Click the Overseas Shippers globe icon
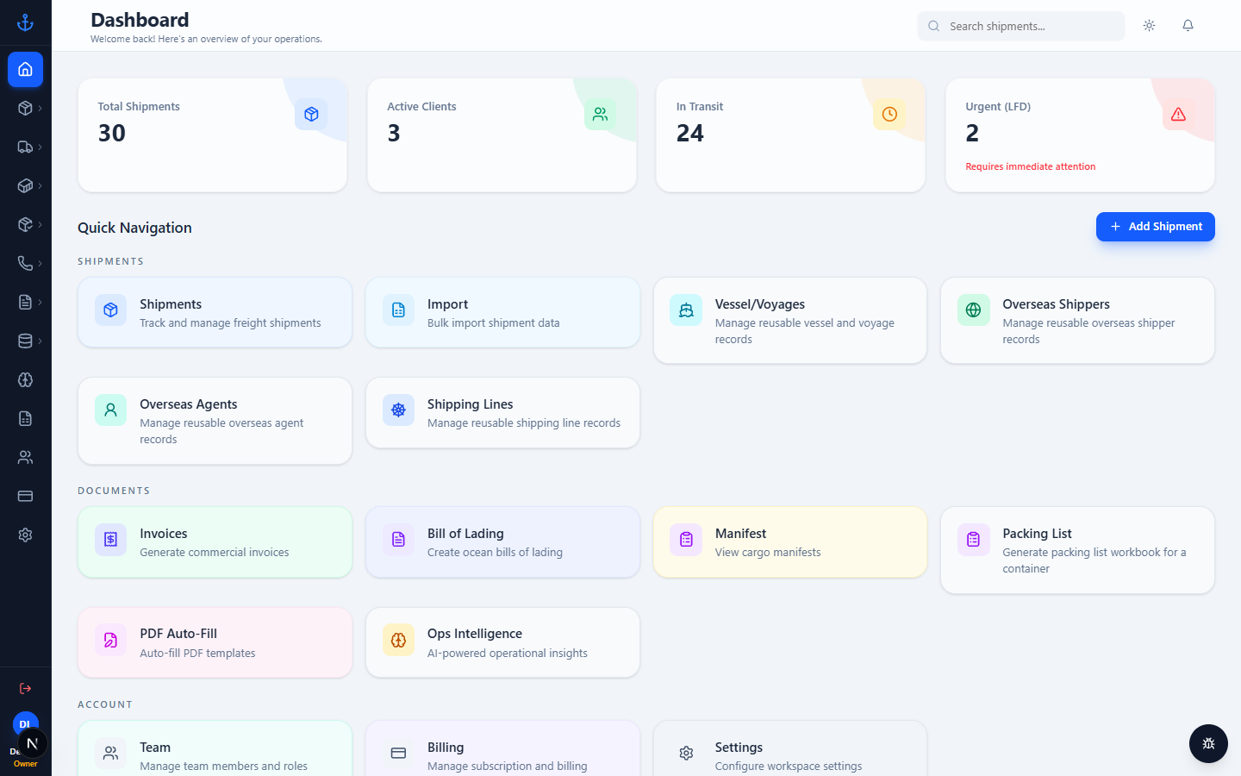 [x=973, y=310]
